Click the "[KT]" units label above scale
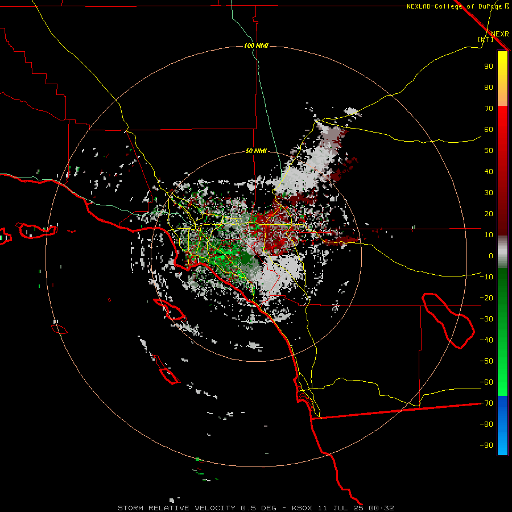The width and height of the screenshot is (512, 512). 486,39
